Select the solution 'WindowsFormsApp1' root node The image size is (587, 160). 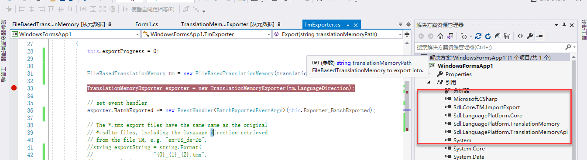click(x=490, y=57)
